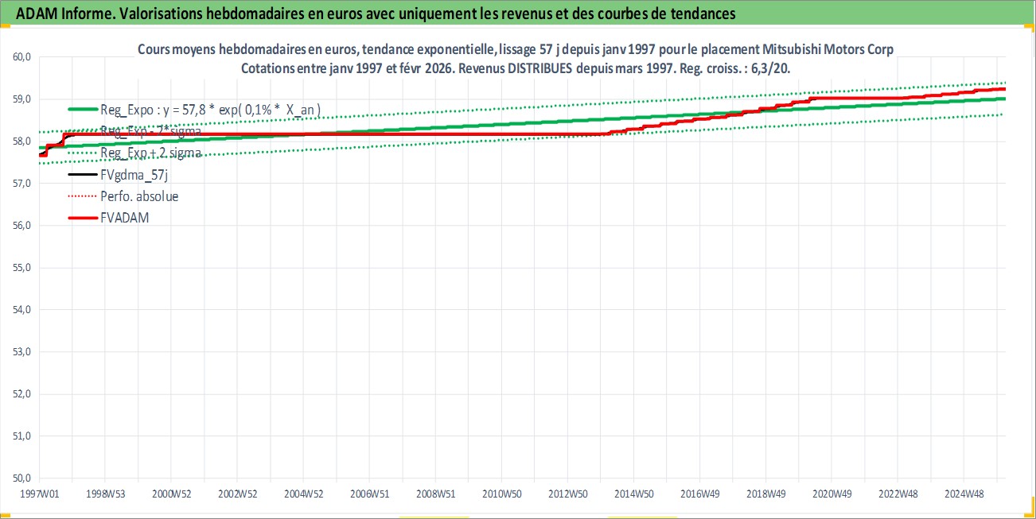This screenshot has height=519, width=1036.
Task: Click the x-axis label 2024W48
Action: point(964,494)
